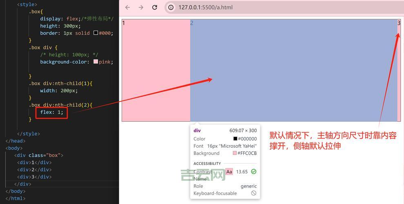The image size is (404, 204).
Task: Place cursor on the "flex: 1;" line
Action: [x=52, y=112]
